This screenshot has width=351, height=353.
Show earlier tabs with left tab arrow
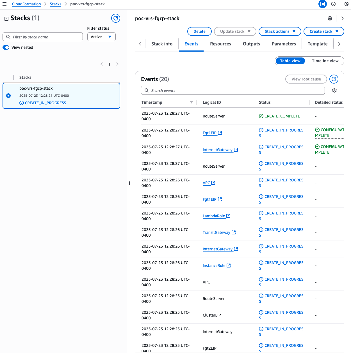click(x=140, y=44)
